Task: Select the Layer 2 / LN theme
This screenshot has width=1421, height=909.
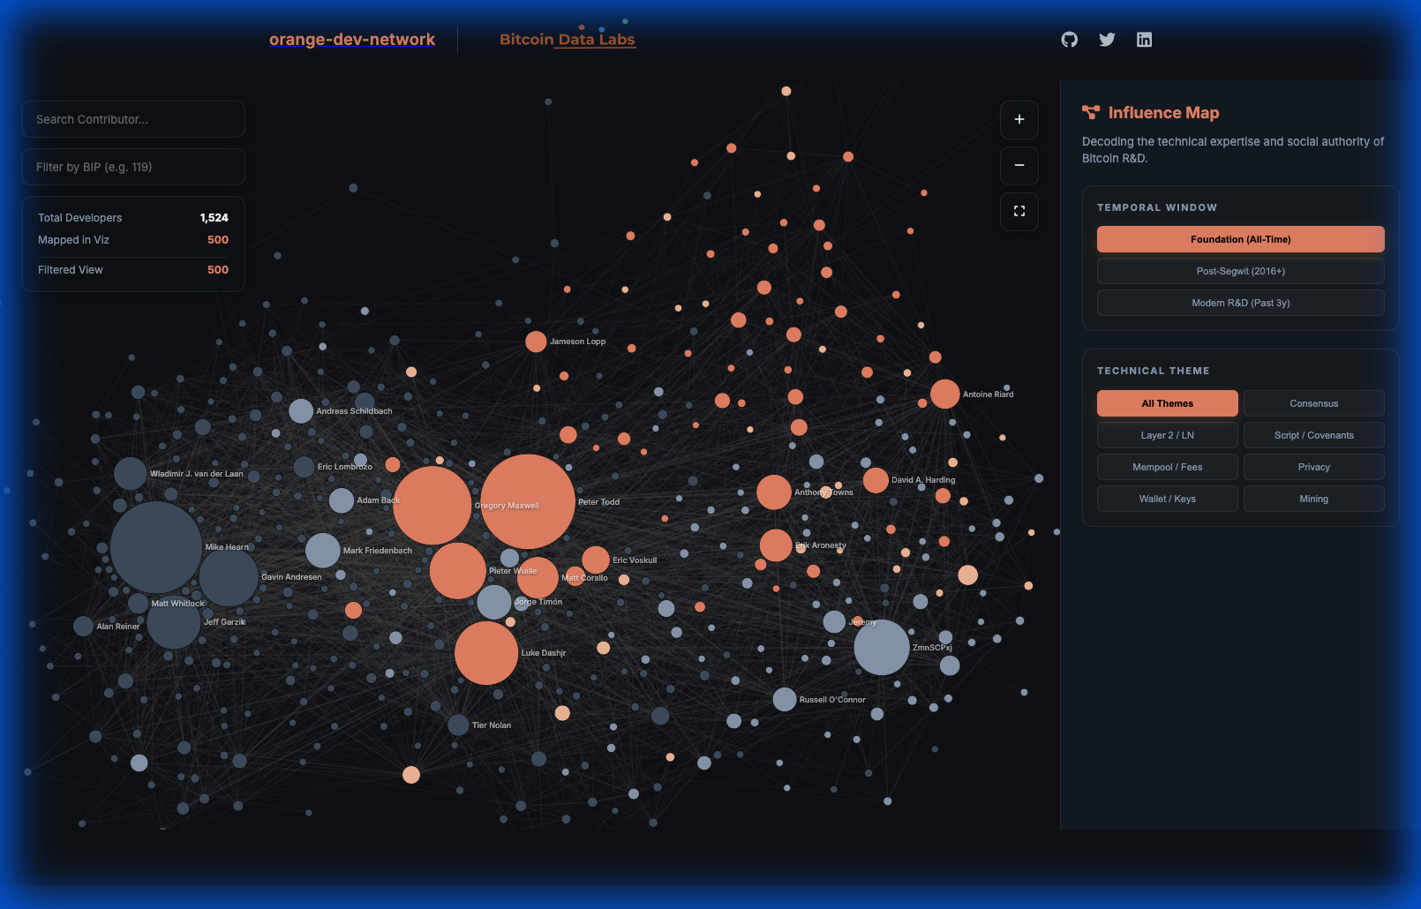Action: click(x=1167, y=435)
